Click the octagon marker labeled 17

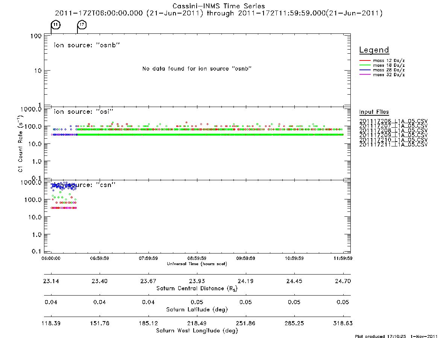click(82, 25)
